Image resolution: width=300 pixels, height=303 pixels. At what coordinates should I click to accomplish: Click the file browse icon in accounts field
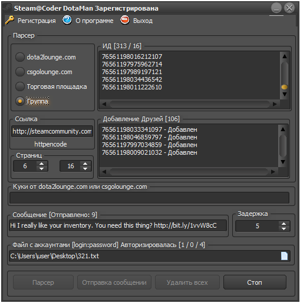point(284,256)
